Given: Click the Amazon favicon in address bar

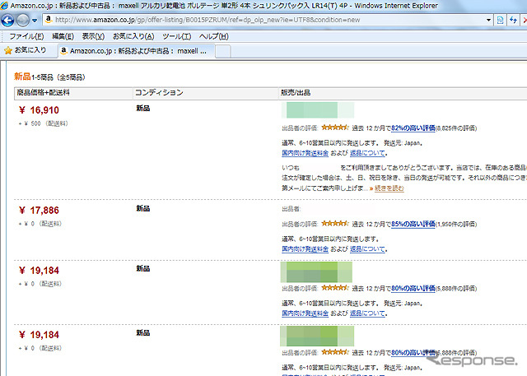Looking at the screenshot, I should tap(49, 20).
